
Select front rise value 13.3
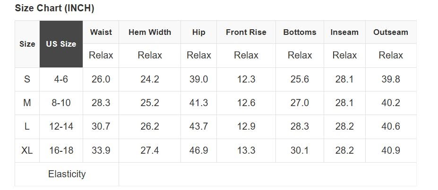point(246,150)
